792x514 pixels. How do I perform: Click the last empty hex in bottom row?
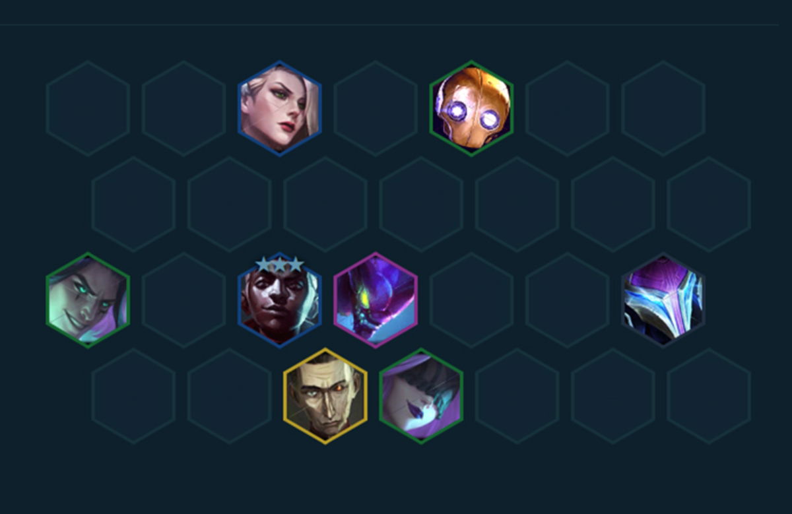tap(709, 396)
